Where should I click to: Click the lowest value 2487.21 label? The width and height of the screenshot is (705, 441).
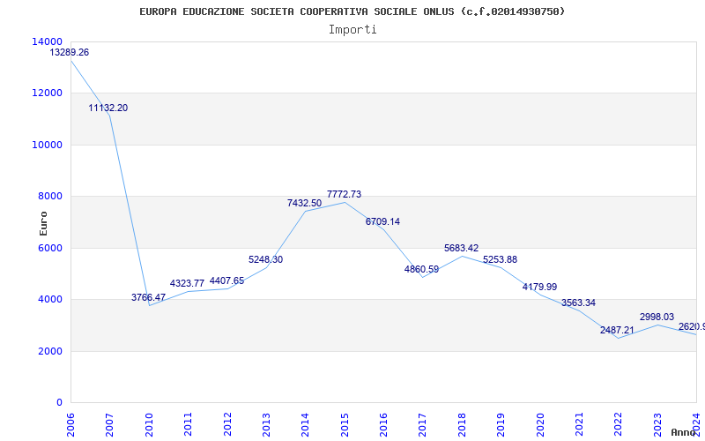[617, 331]
